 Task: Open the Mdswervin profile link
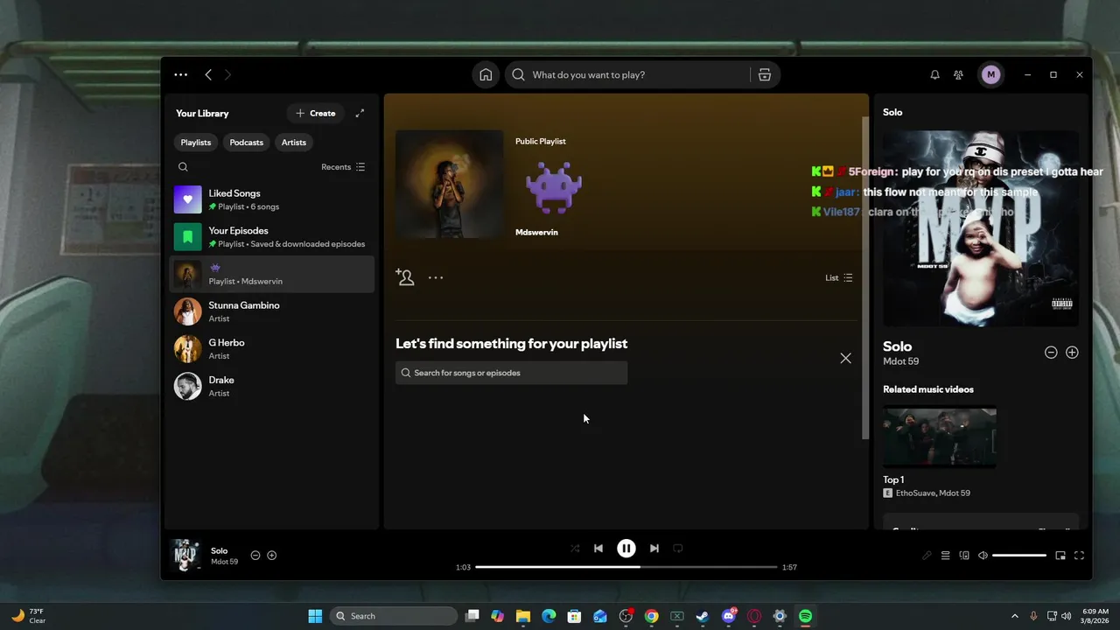(x=536, y=233)
